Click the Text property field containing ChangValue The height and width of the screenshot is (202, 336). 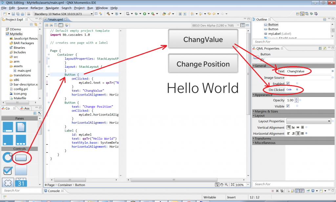tap(309, 71)
